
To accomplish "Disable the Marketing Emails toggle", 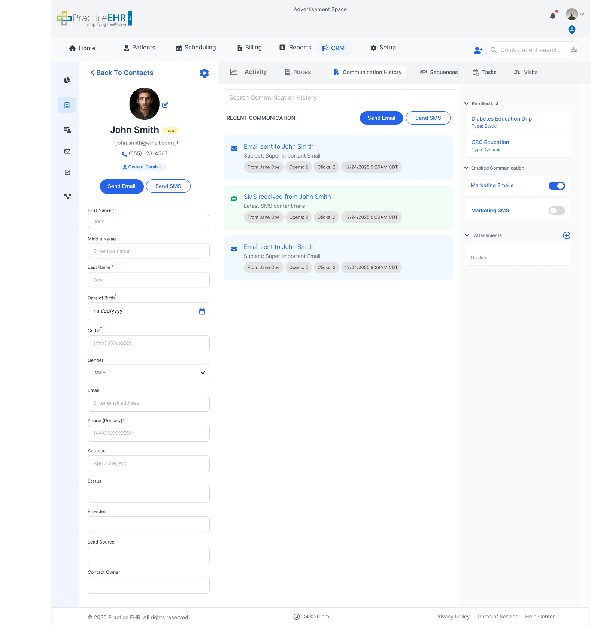I will coord(557,186).
